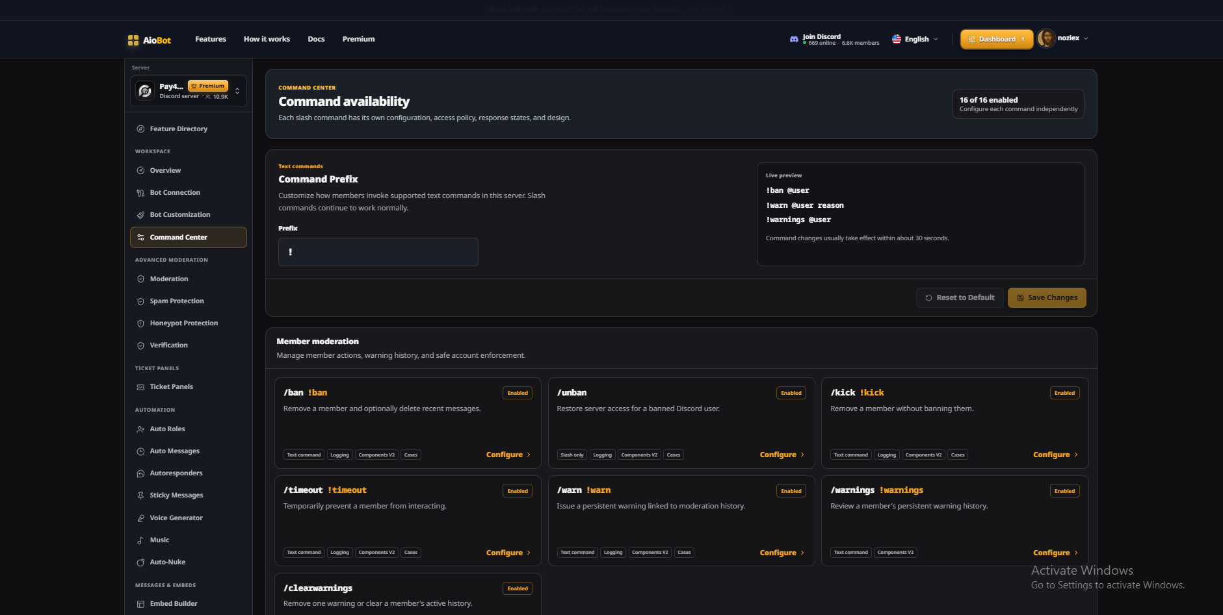Click the Verification shield icon
This screenshot has width=1223, height=615.
click(x=140, y=345)
